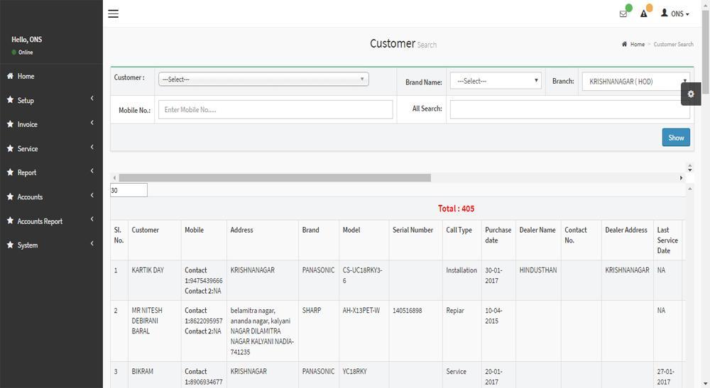This screenshot has height=388, width=710.
Task: Click the Customer Search breadcrumb
Action: tap(673, 44)
